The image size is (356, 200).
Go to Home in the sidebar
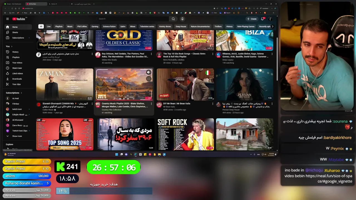coord(19,27)
